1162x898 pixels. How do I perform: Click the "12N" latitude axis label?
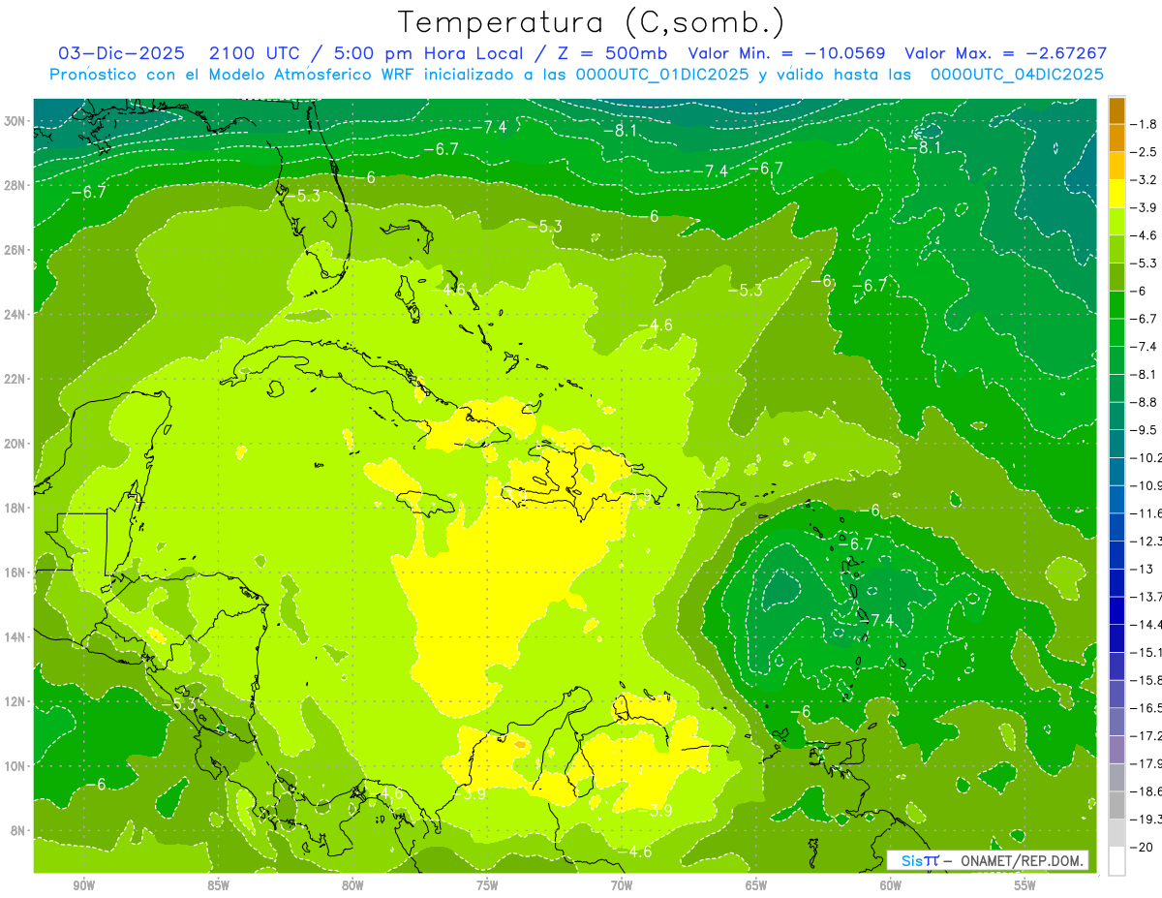click(15, 701)
